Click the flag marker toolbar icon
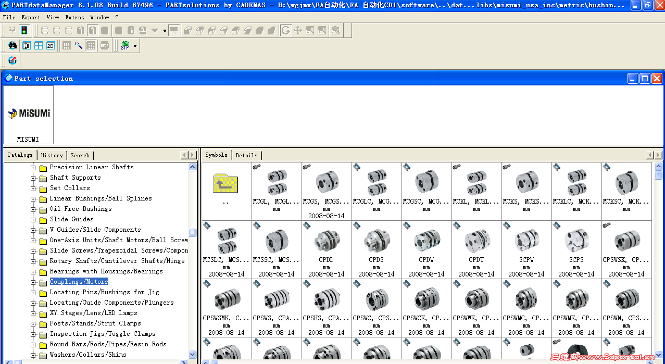 (174, 30)
